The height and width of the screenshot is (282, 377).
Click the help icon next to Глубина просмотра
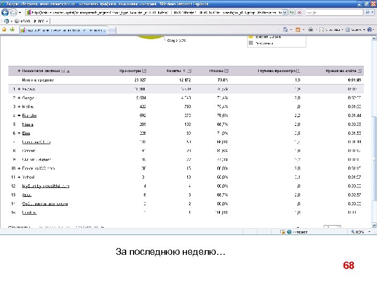coord(298,70)
